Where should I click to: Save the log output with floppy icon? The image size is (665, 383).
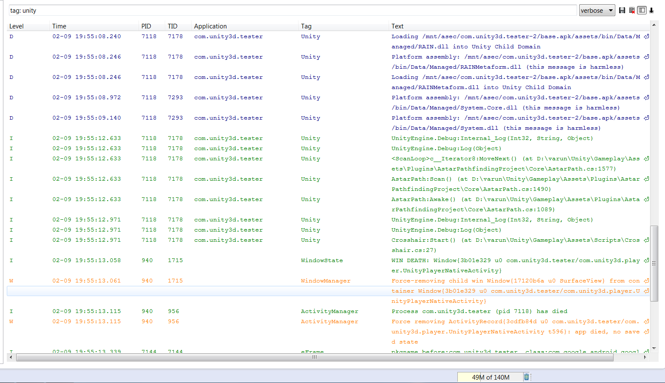tap(622, 10)
